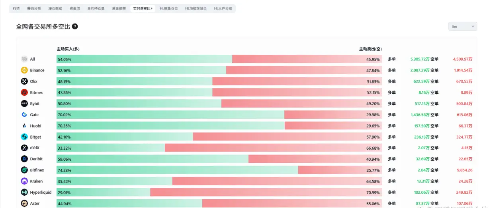Click the Bybit black logo icon
The height and width of the screenshot is (208, 489).
pyautogui.click(x=24, y=104)
